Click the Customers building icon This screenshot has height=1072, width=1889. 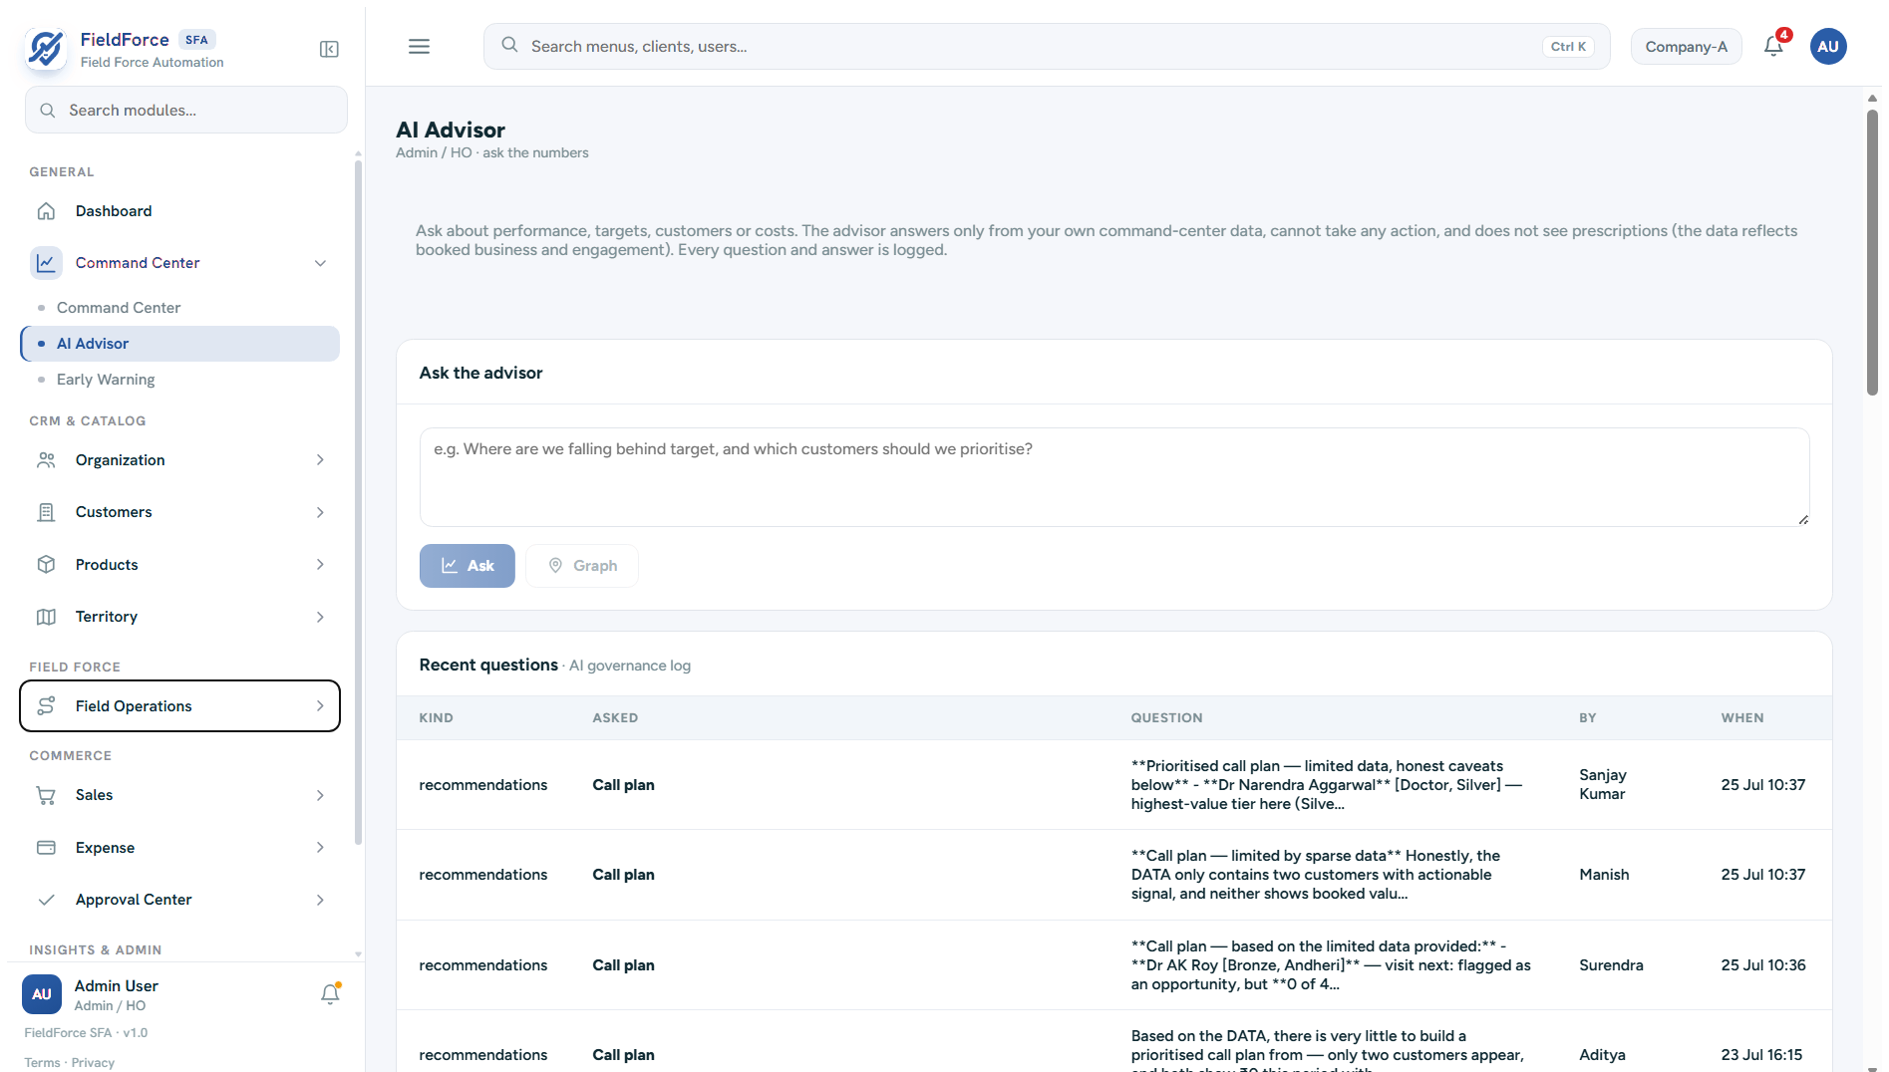click(46, 512)
